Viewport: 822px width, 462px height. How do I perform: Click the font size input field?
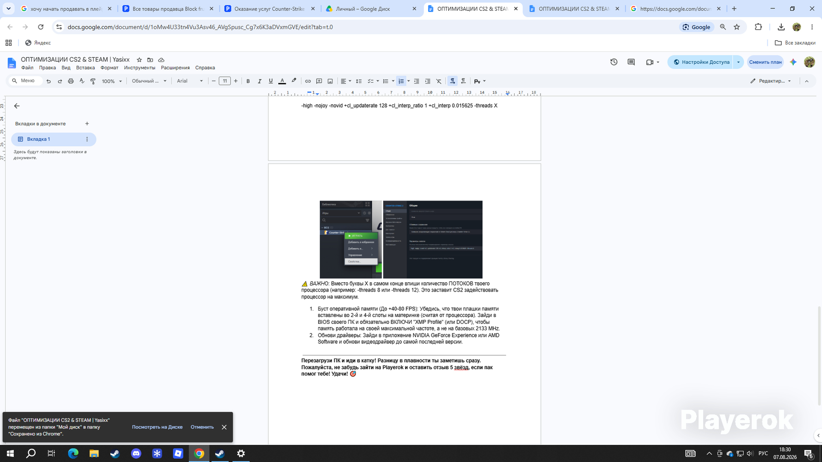click(x=225, y=81)
